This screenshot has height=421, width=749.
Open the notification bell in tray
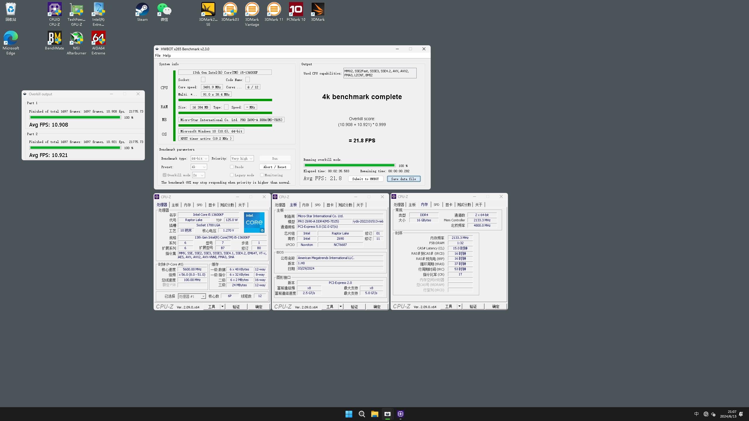click(x=741, y=414)
